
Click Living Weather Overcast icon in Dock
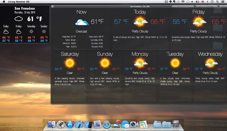(x=116, y=124)
